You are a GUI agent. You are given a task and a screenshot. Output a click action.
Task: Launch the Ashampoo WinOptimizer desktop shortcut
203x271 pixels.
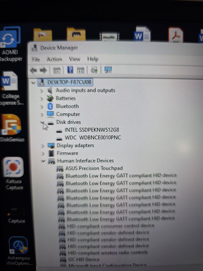[19, 251]
